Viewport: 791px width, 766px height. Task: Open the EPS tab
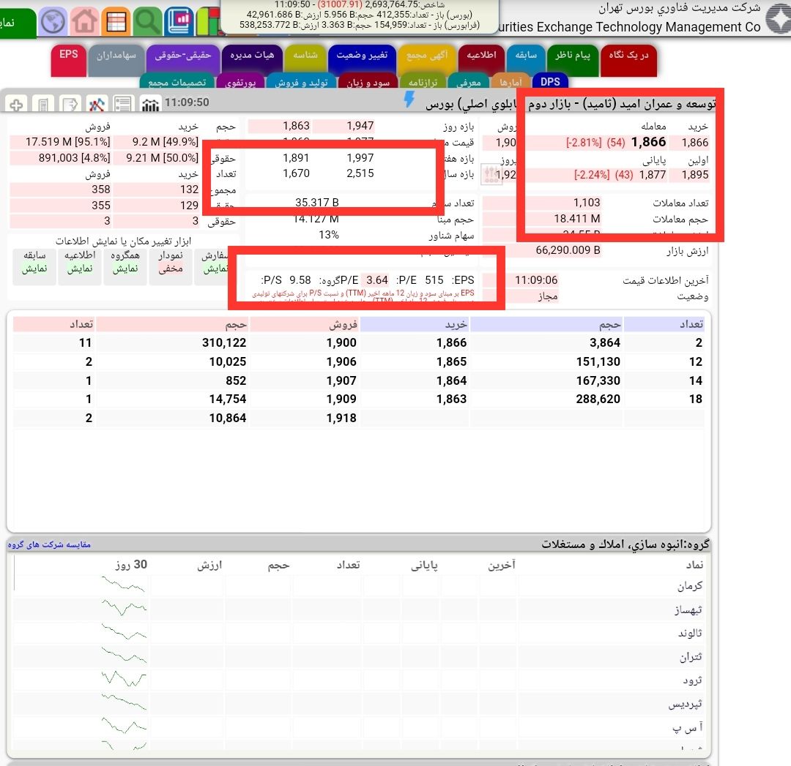pyautogui.click(x=69, y=60)
